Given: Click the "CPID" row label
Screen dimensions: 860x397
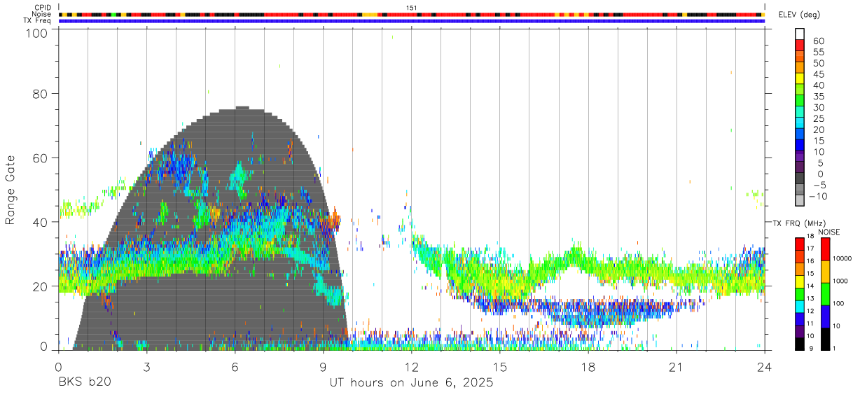Looking at the screenshot, I should click(x=43, y=8).
